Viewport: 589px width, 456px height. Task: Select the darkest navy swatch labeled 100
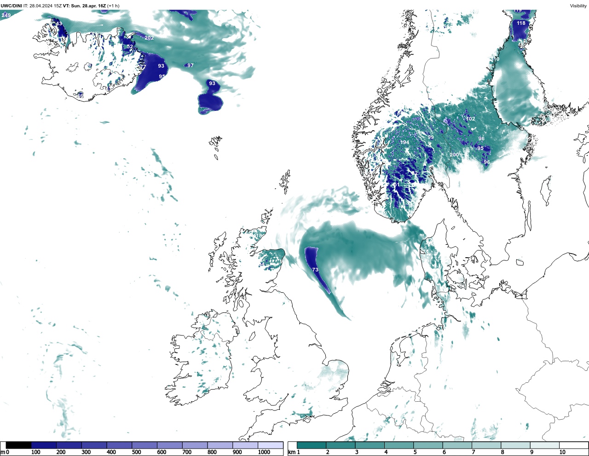[44, 445]
